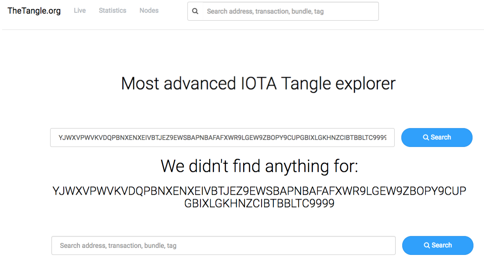Click the placeholder text in header search box
Viewport: 484px width, 258px height.
pos(265,11)
